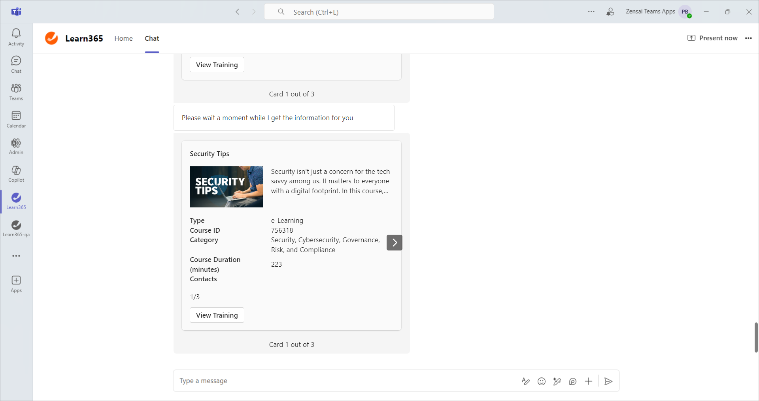The image size is (759, 401).
Task: Click the Present now button
Action: tap(712, 38)
